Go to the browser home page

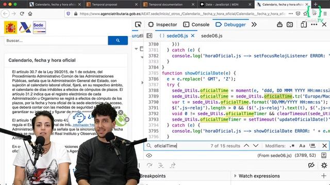click(30, 14)
